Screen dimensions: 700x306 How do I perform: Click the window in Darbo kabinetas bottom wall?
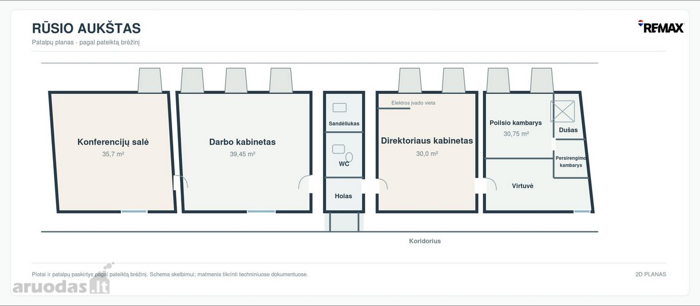261,212
